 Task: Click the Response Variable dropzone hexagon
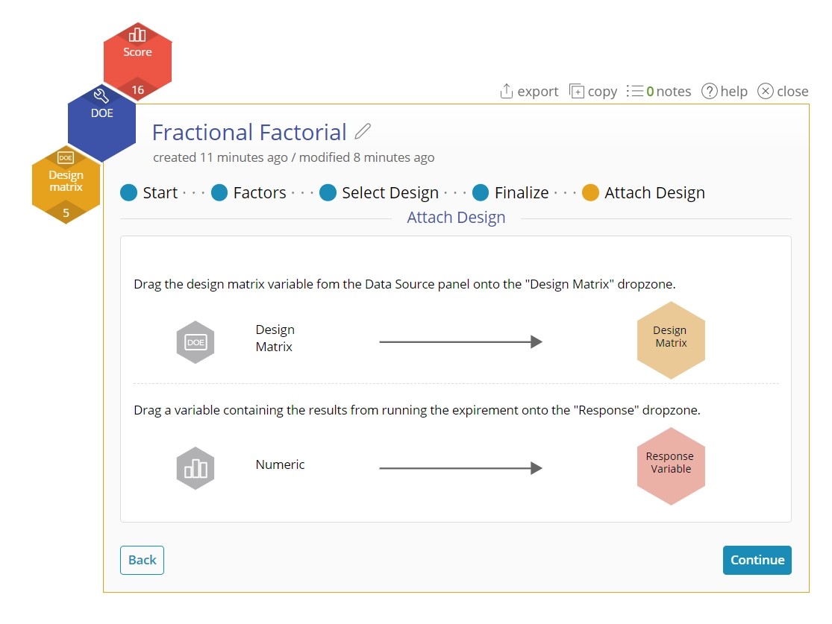tap(672, 466)
